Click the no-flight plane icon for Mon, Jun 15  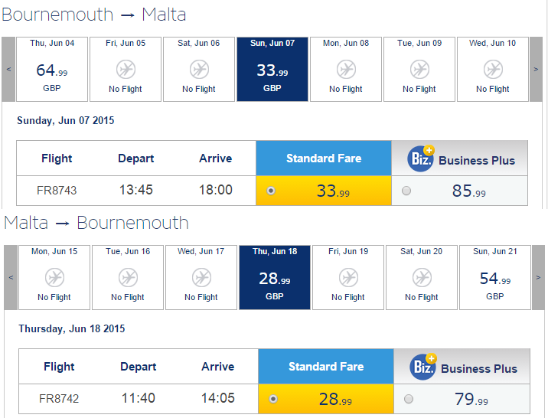click(54, 277)
